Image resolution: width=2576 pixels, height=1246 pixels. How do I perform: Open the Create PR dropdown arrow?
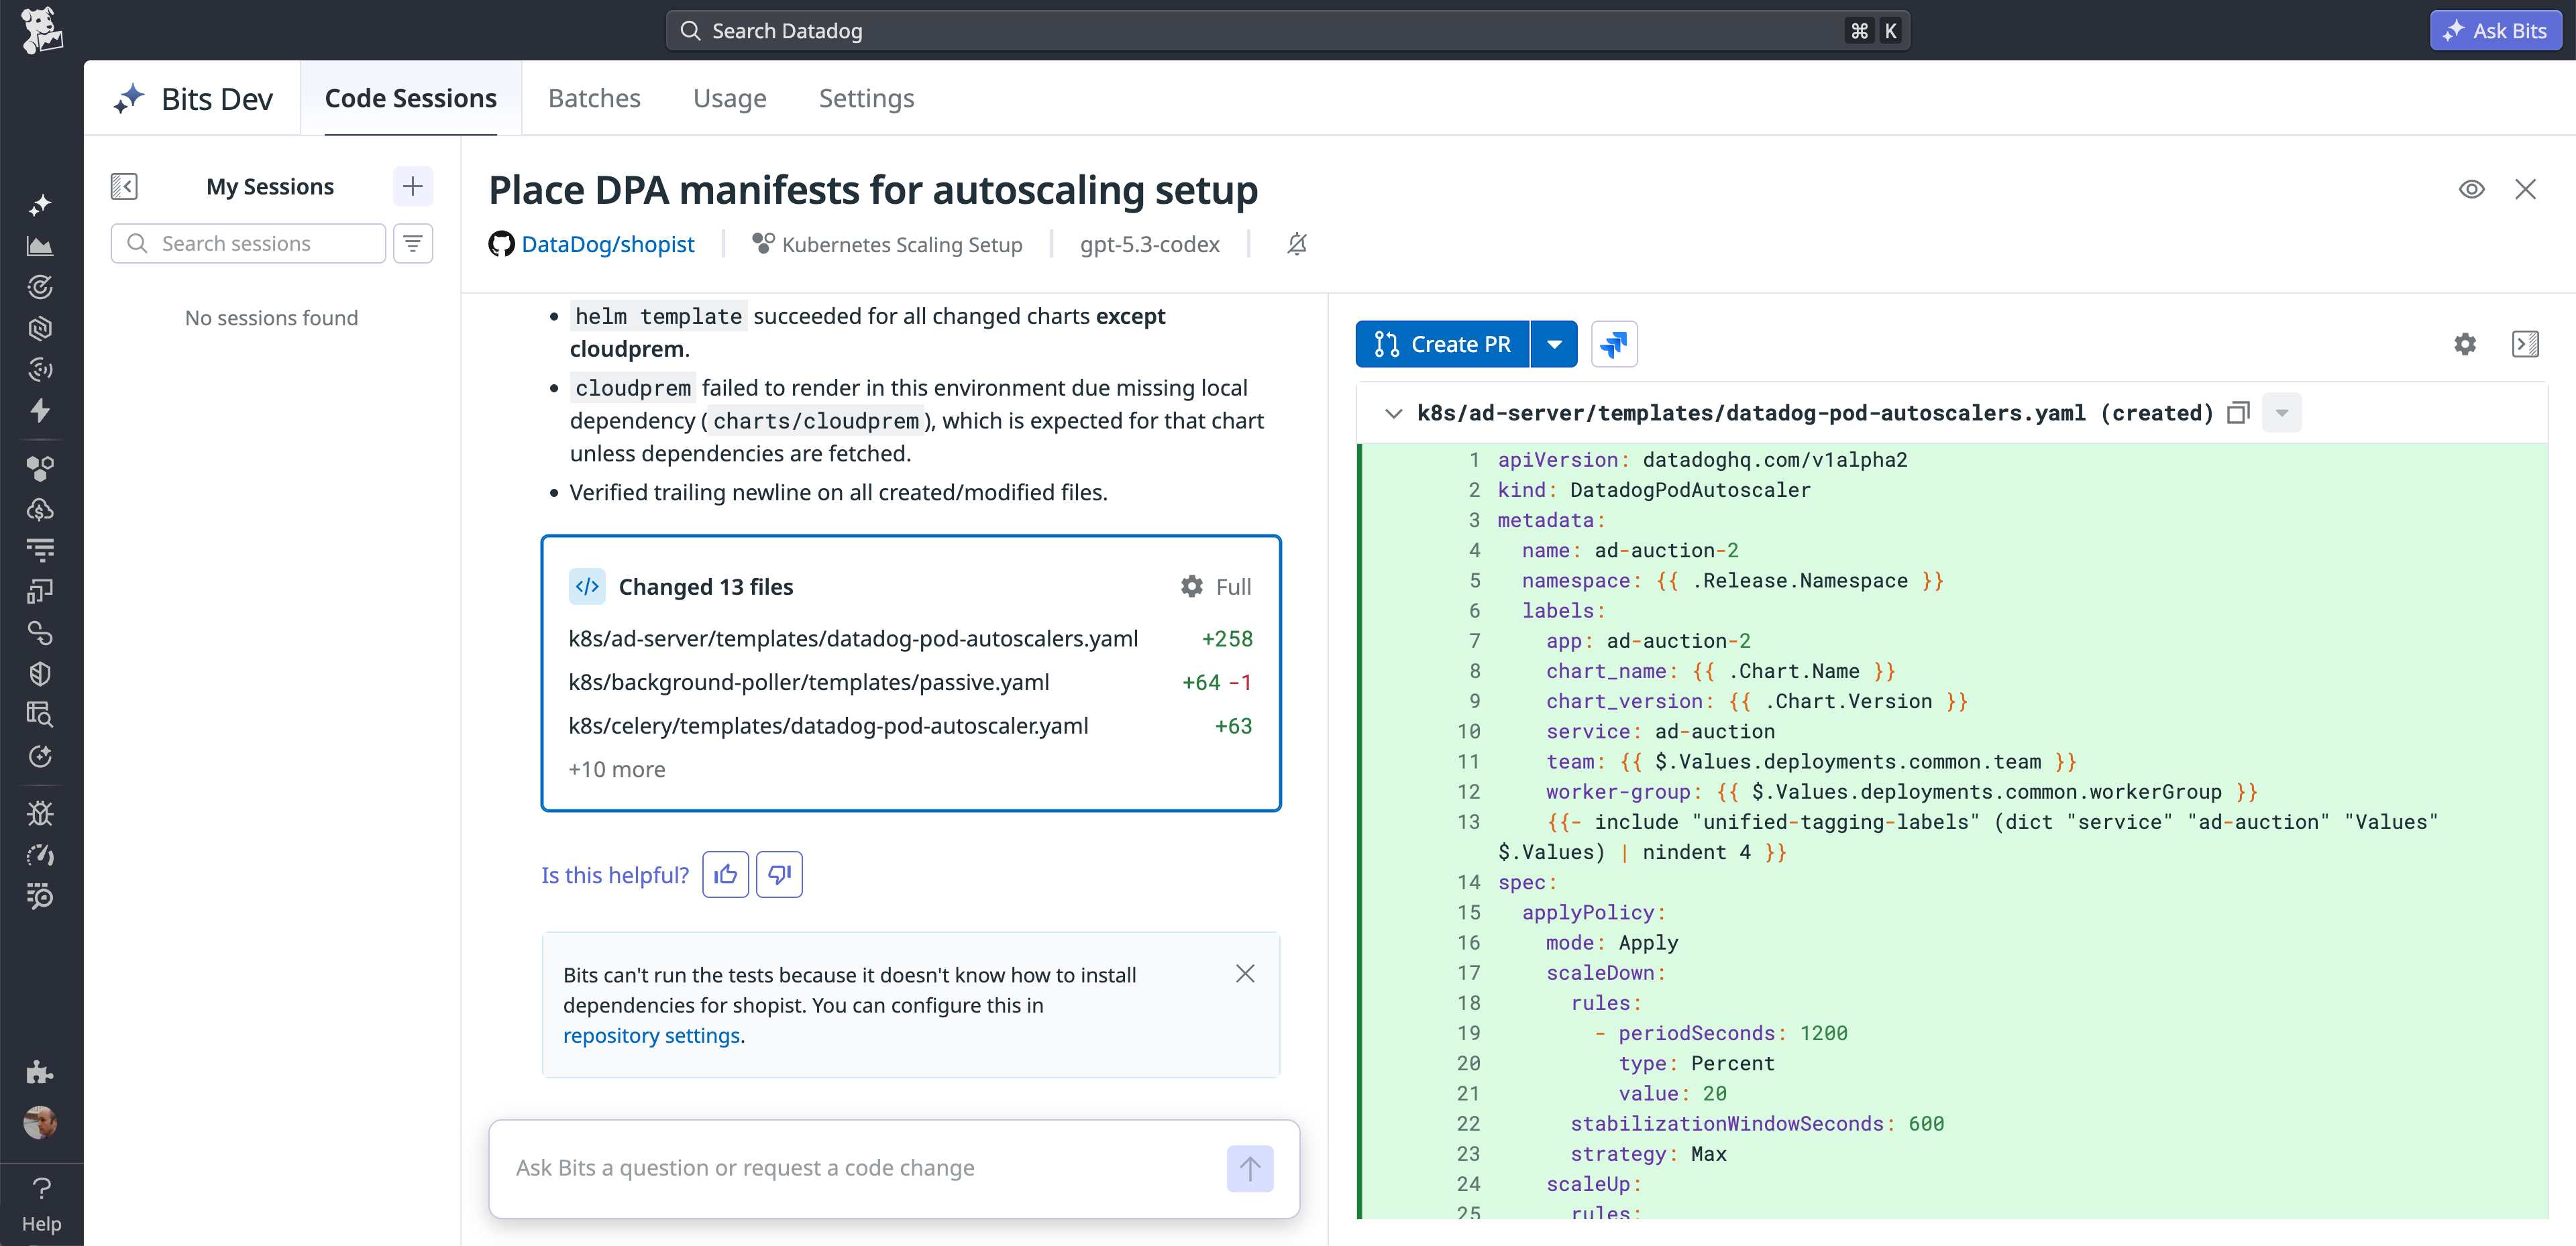point(1554,344)
